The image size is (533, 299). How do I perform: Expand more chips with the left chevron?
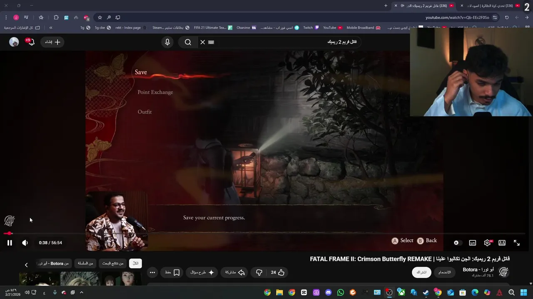click(26, 265)
